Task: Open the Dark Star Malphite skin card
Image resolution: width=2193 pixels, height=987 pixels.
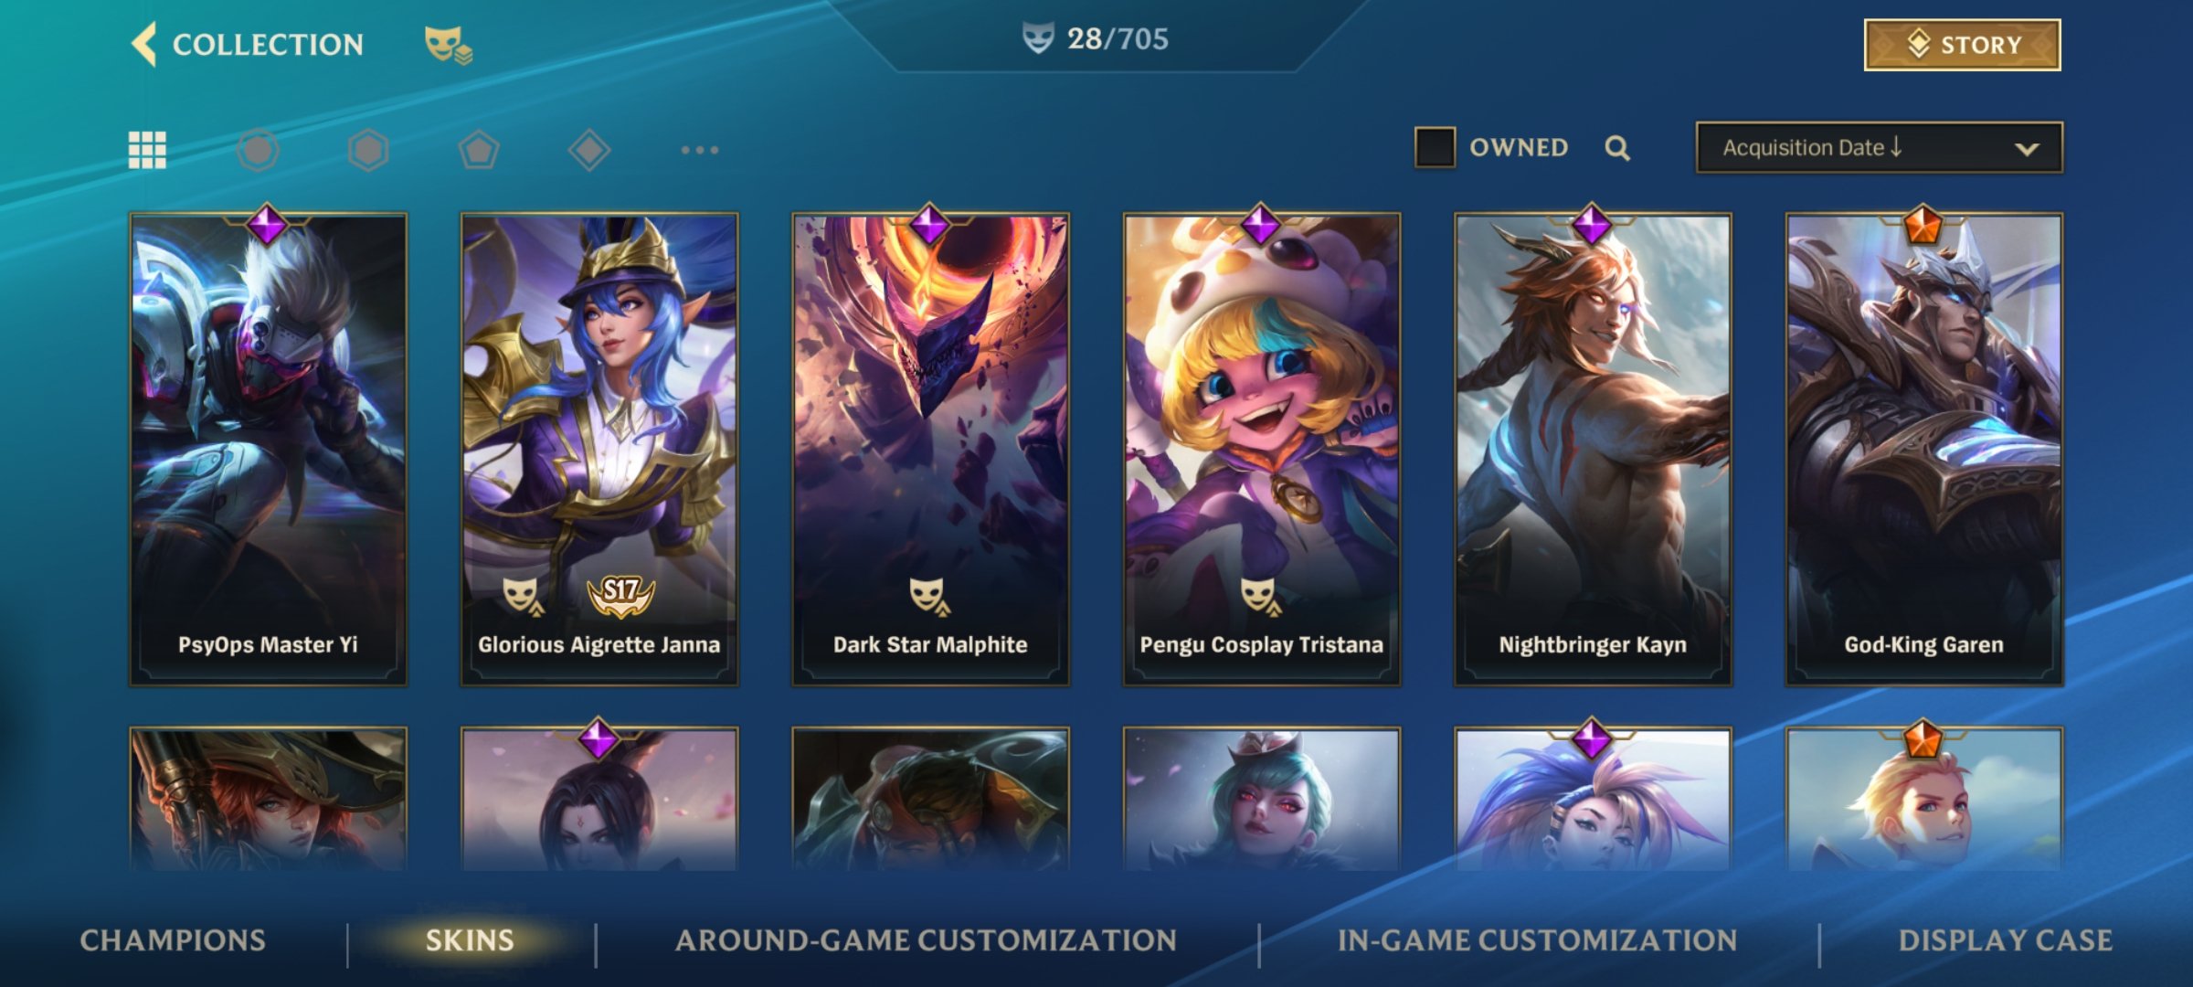Action: (x=930, y=449)
